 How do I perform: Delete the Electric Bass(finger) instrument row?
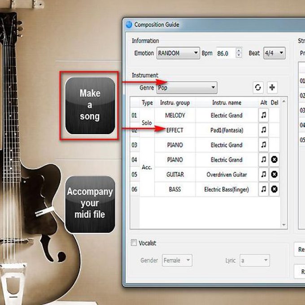pos(274,189)
